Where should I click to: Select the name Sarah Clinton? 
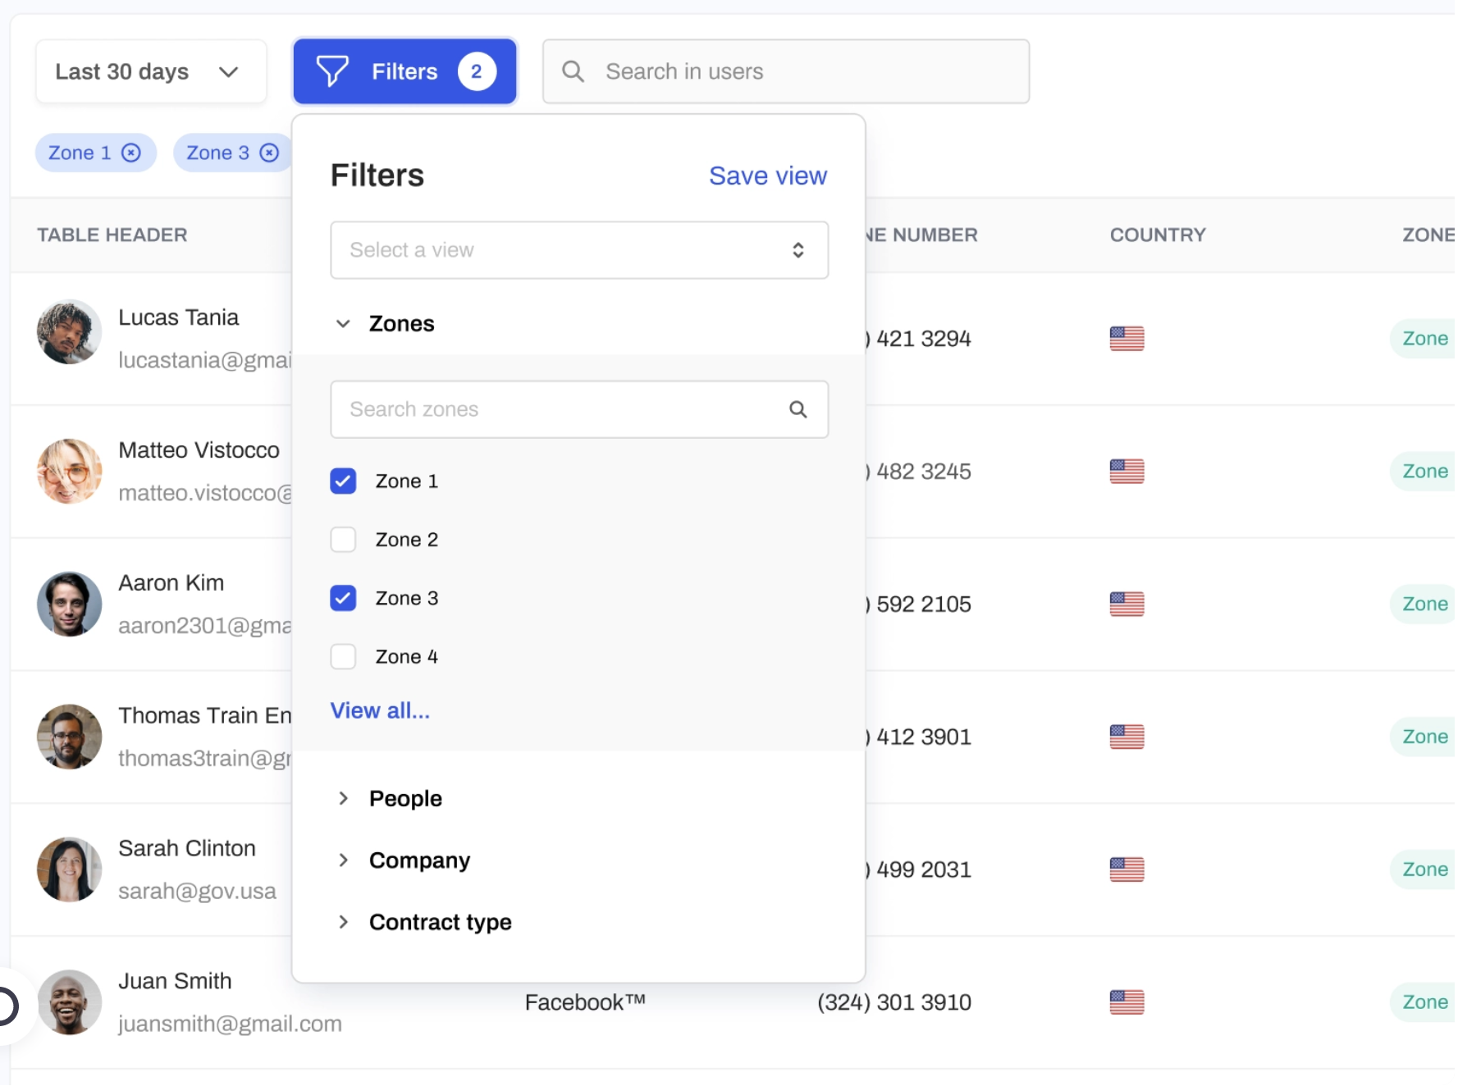click(x=187, y=848)
